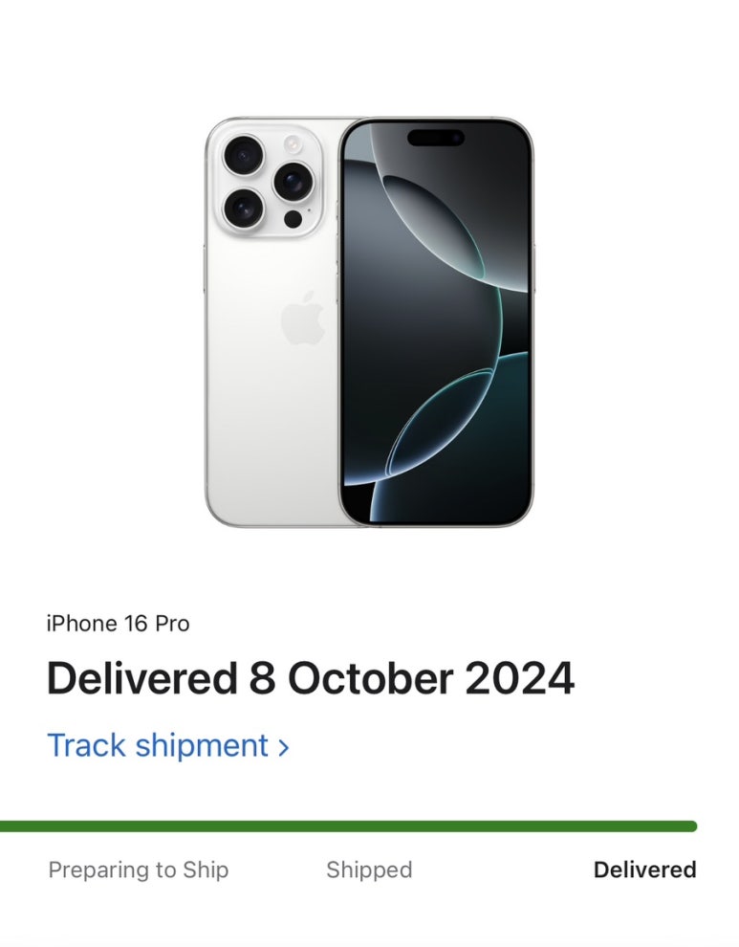The width and height of the screenshot is (739, 947).
Task: Click the LiDAR sensor dot below lenses
Action: [293, 219]
